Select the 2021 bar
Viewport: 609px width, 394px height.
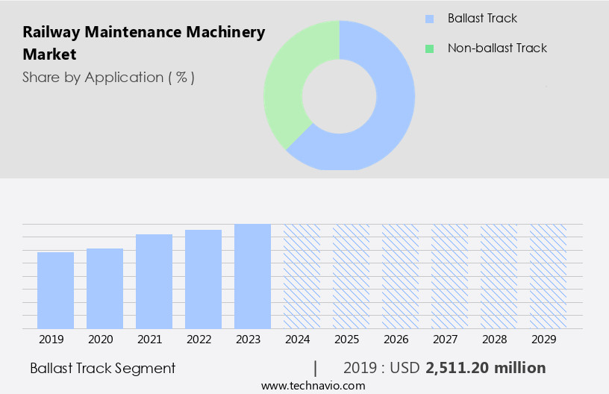(154, 281)
